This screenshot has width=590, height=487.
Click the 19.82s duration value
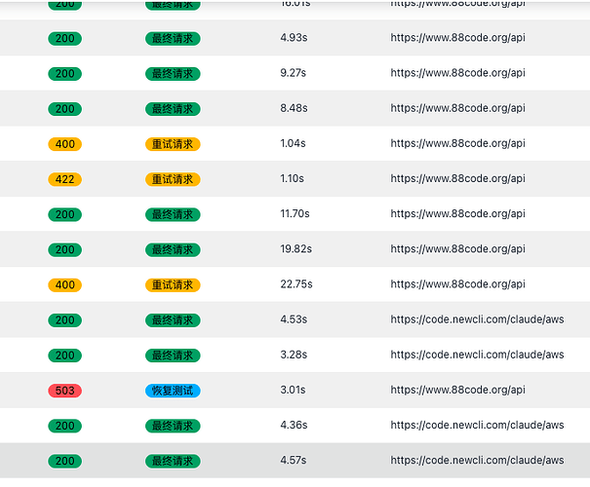coord(295,249)
